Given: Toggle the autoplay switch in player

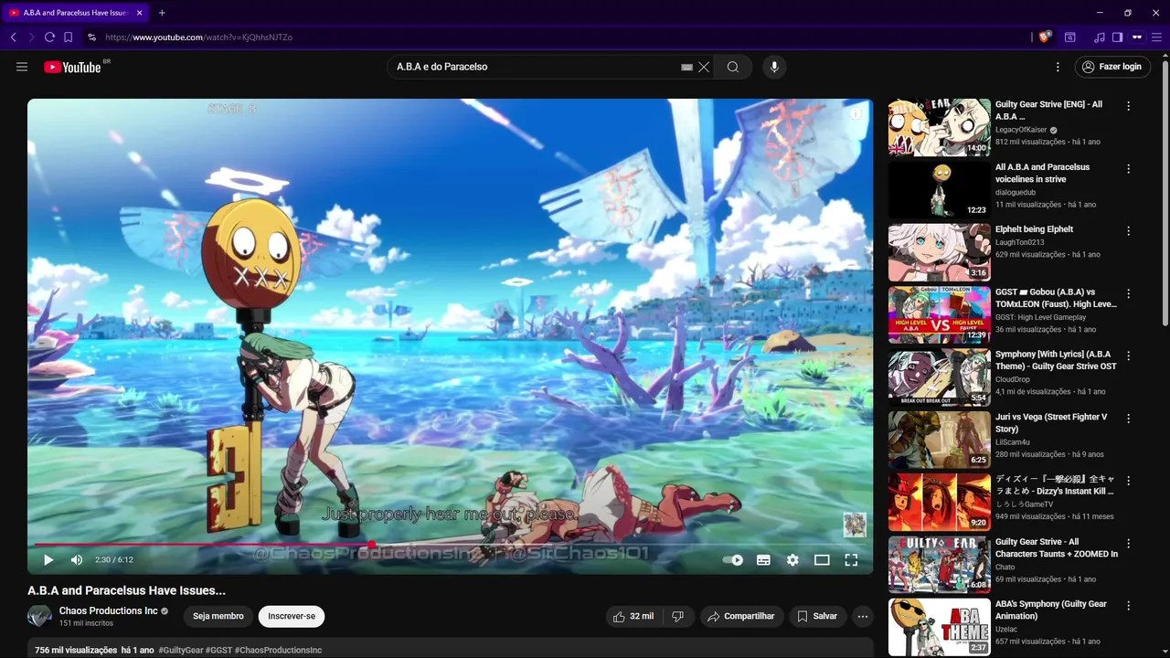Looking at the screenshot, I should tap(733, 560).
